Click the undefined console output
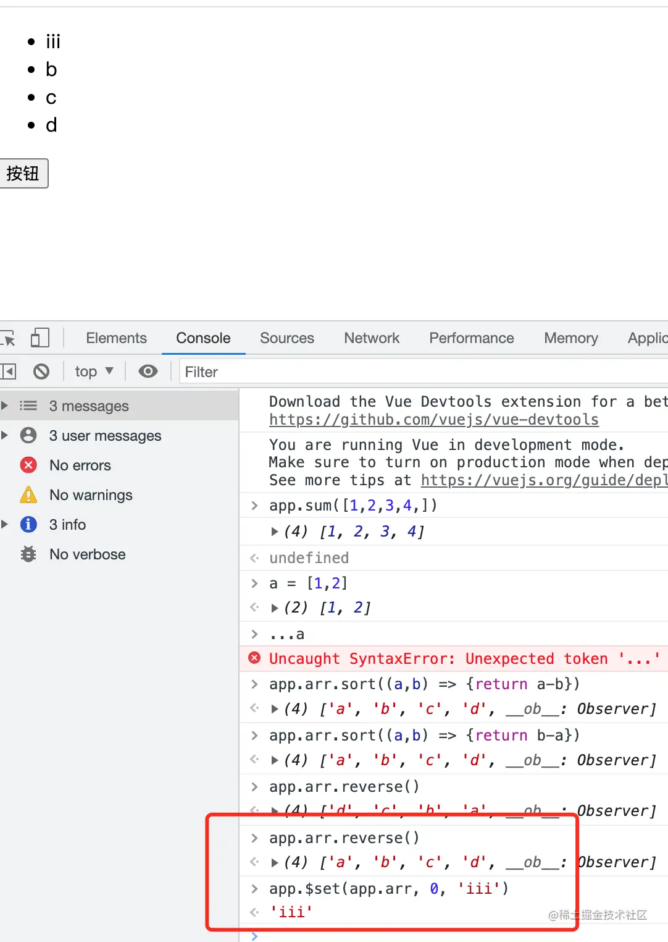Image resolution: width=668 pixels, height=942 pixels. click(x=309, y=558)
